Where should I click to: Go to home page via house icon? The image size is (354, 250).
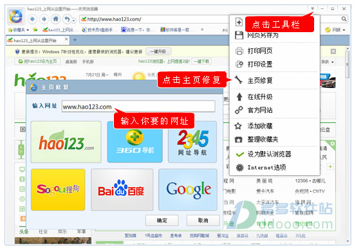[56, 19]
